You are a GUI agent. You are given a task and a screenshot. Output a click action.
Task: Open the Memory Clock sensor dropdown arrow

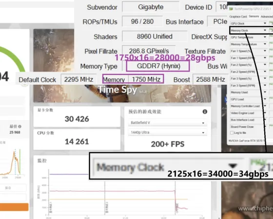(x=265, y=30)
